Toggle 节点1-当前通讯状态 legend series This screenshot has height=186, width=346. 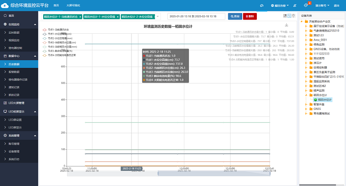58,29
